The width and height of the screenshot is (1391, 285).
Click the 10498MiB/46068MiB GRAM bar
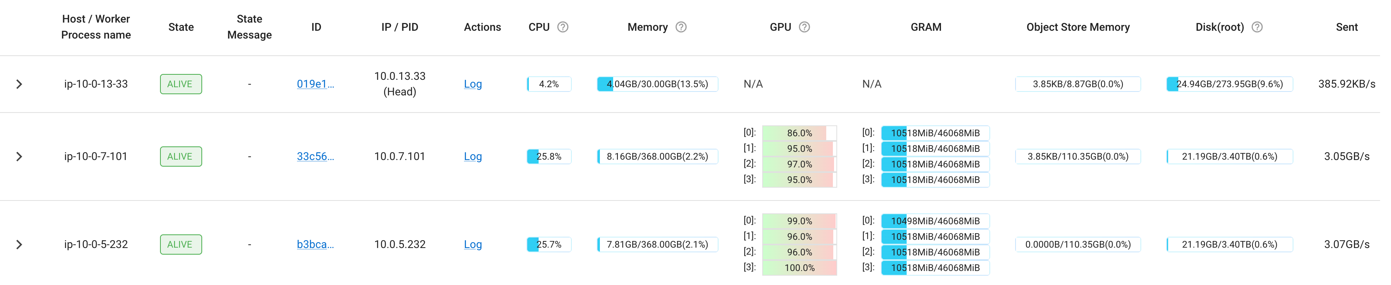(935, 221)
